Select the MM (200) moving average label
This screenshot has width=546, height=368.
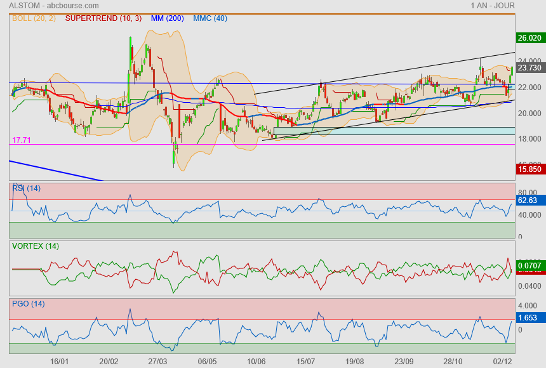pos(167,18)
